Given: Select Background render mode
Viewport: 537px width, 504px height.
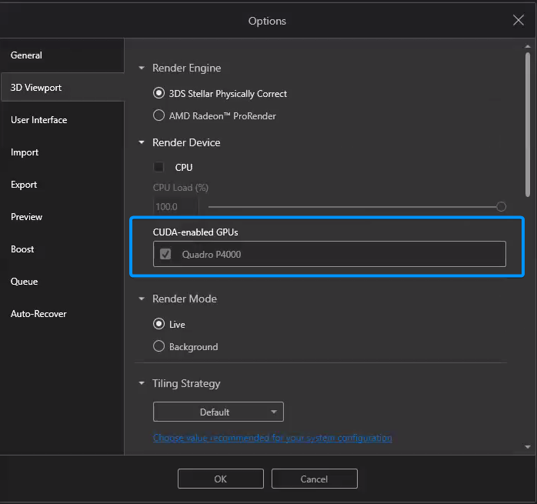Looking at the screenshot, I should (x=158, y=346).
